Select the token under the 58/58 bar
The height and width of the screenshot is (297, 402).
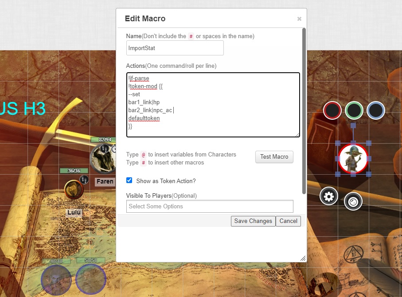[x=91, y=279]
